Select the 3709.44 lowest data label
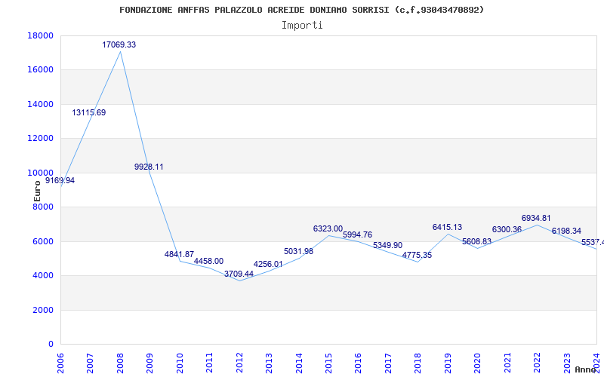The image size is (604, 377). click(x=239, y=274)
